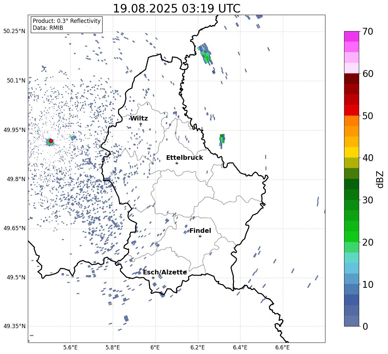Click the 49.8°N latitude label
This screenshot has height=354, width=388.
point(16,179)
